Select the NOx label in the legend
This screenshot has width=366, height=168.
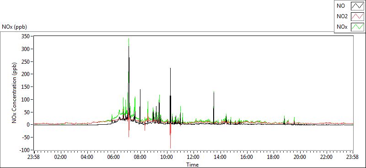342,27
